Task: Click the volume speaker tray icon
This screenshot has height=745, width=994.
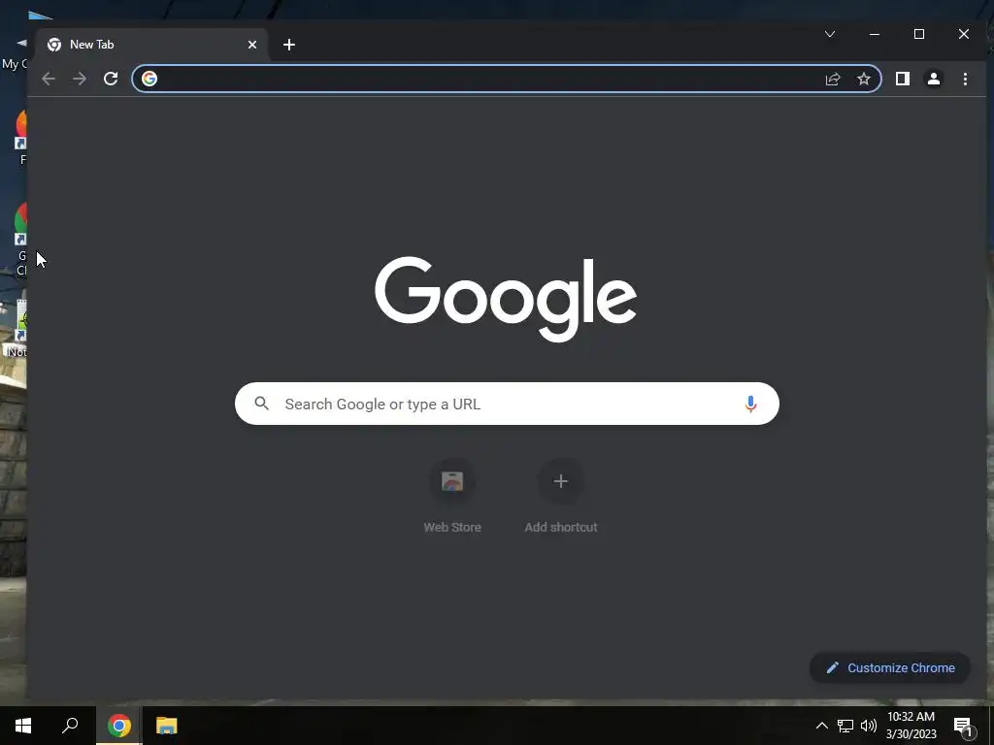Action: (869, 726)
